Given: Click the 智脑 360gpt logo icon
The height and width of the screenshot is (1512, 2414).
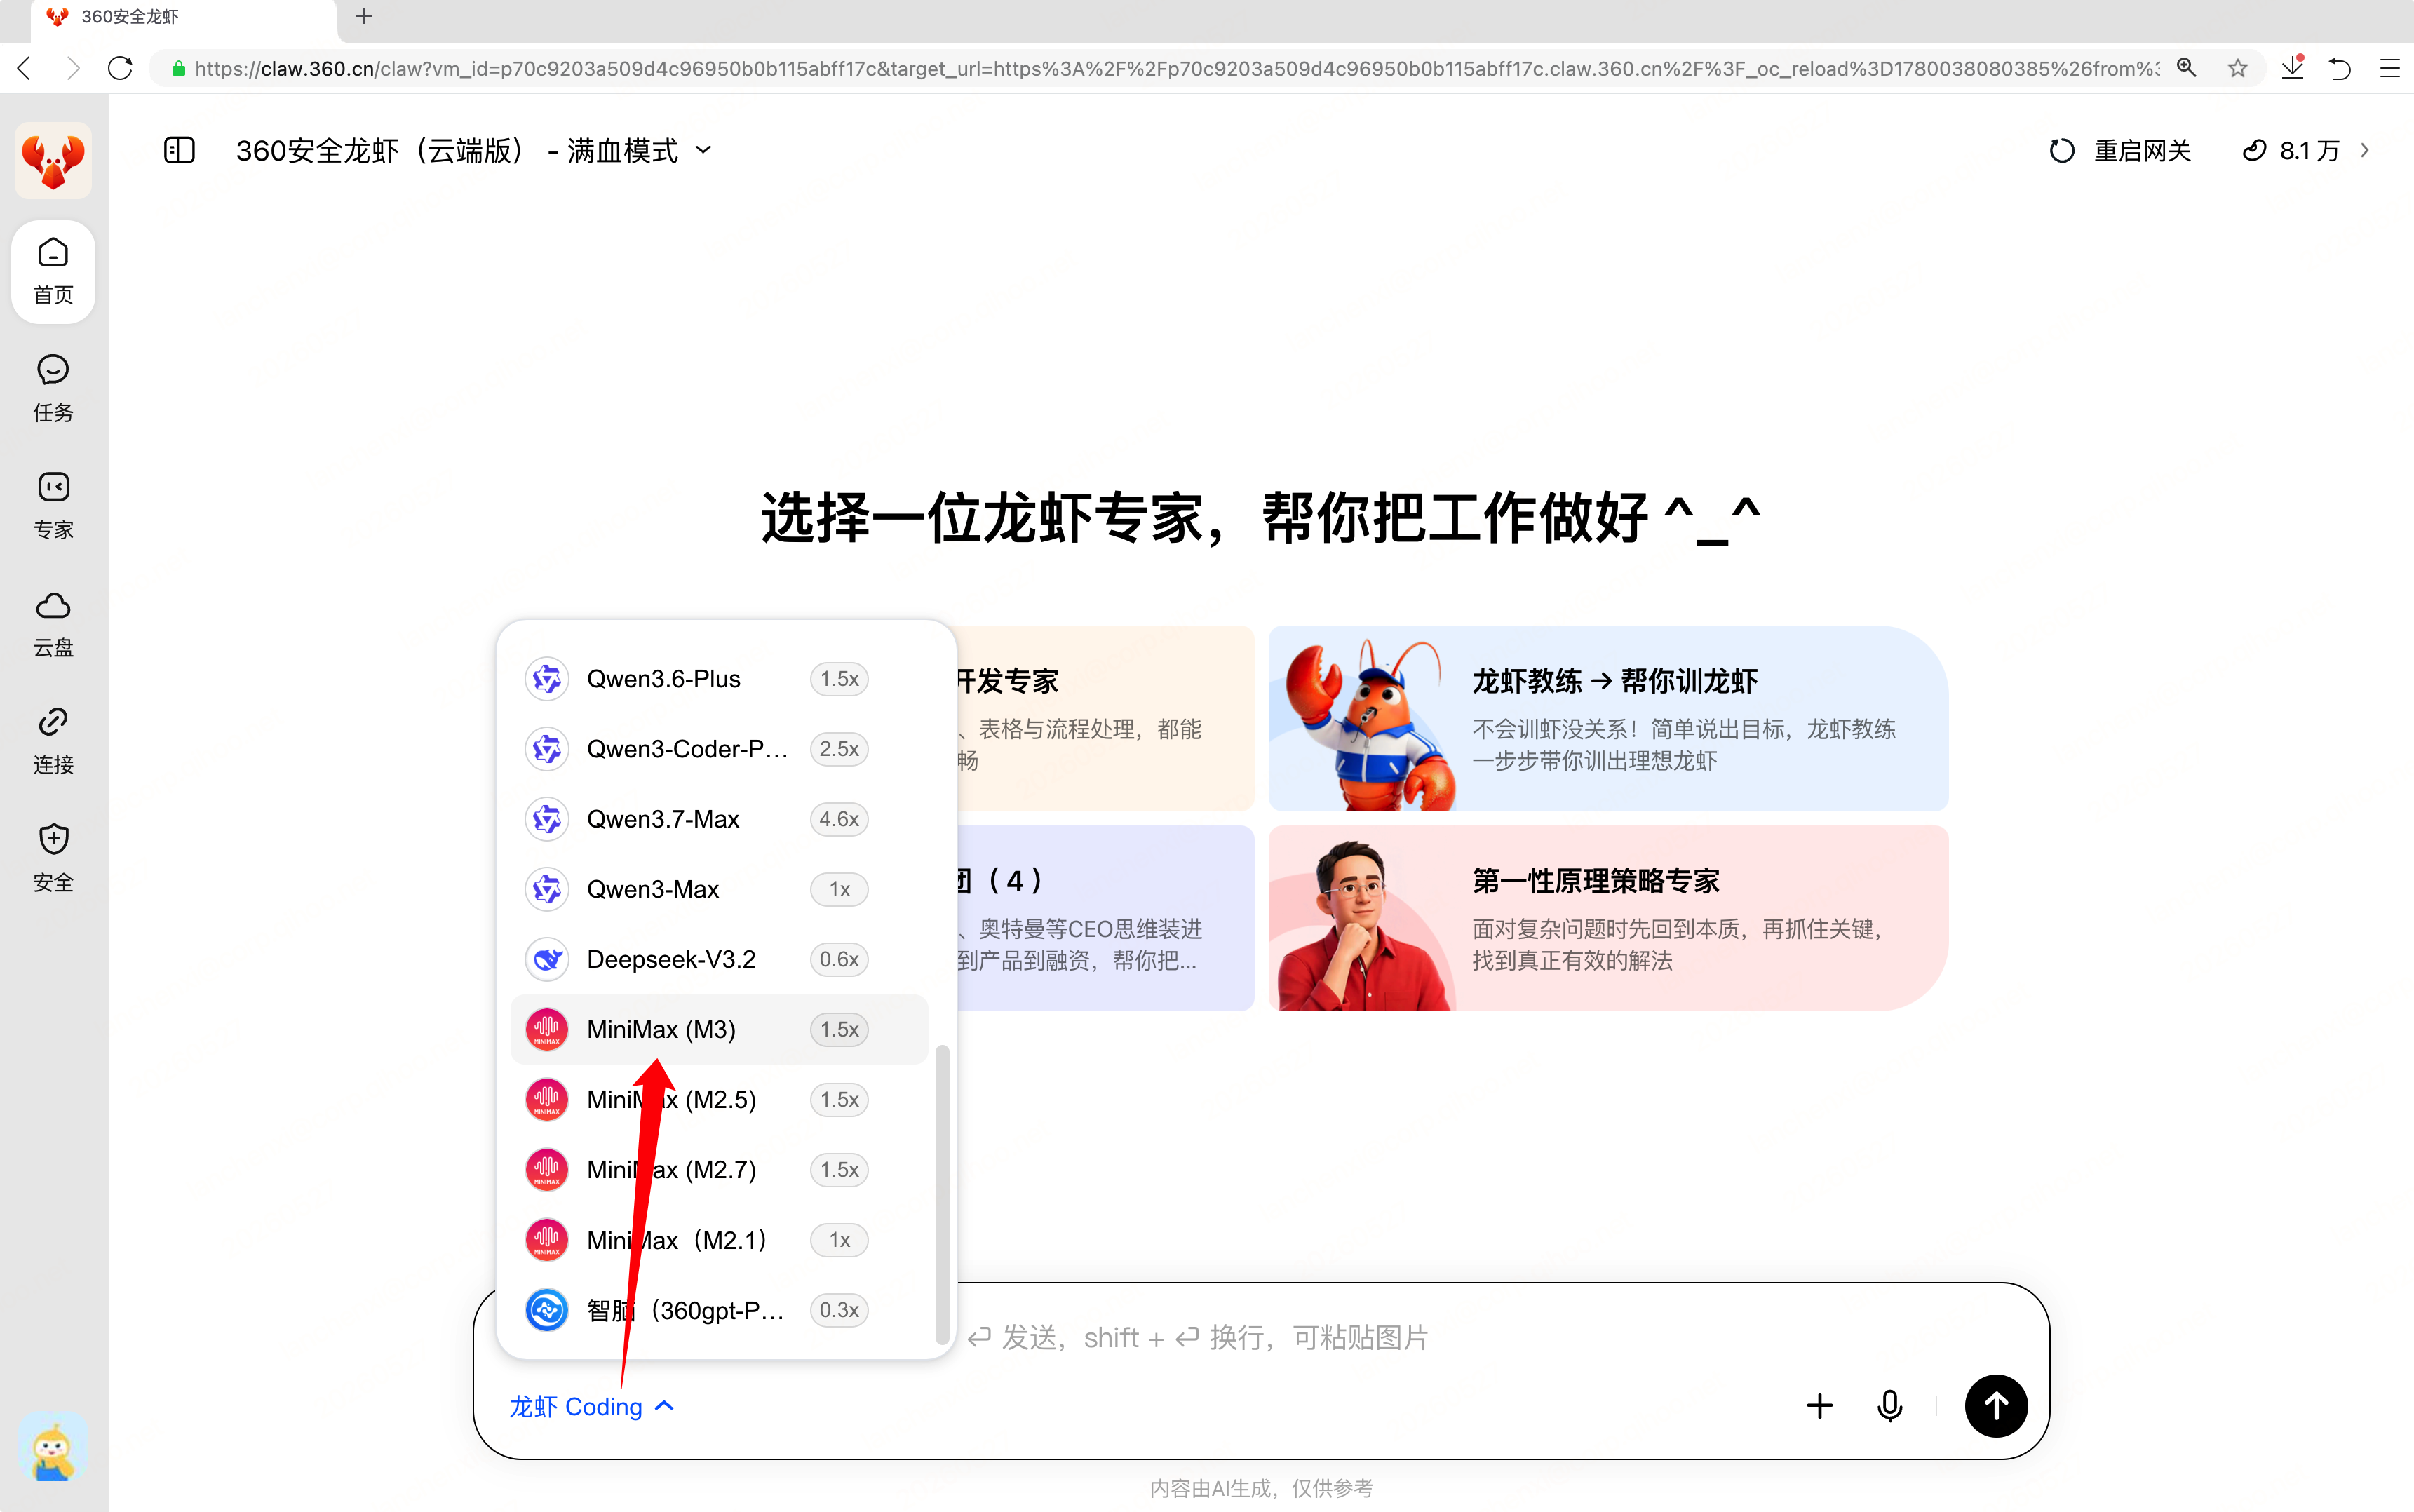Looking at the screenshot, I should coord(547,1310).
